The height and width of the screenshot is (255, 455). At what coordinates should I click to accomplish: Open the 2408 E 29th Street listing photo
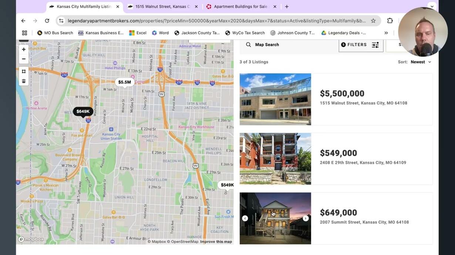pos(275,159)
